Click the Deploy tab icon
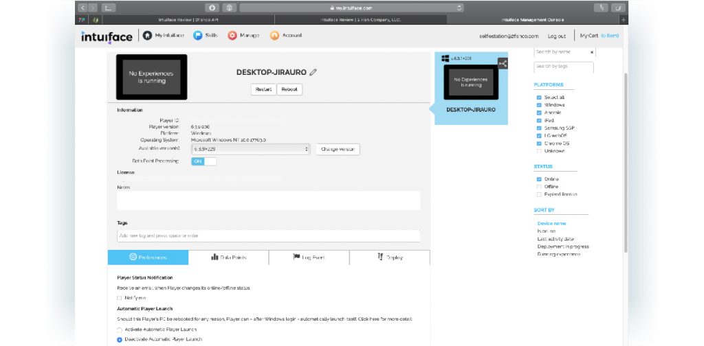Screen dimensions: 704x346 (x=380, y=257)
